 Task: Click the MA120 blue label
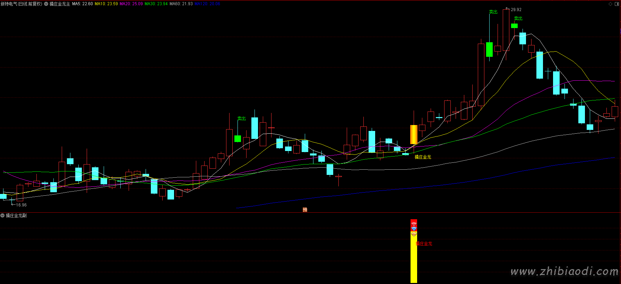[x=207, y=4]
